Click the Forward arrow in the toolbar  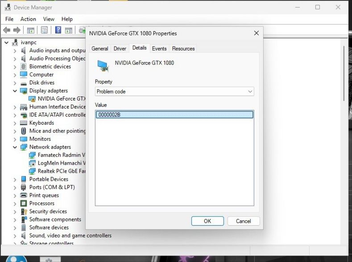17,30
